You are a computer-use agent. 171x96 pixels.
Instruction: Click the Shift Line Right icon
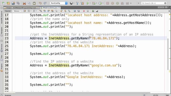(79, 11)
